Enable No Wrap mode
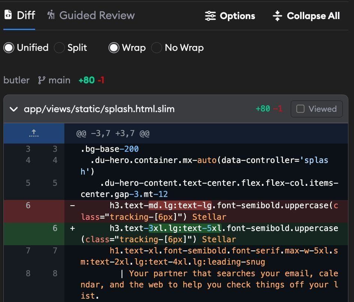The height and width of the screenshot is (302, 354). coord(156,48)
